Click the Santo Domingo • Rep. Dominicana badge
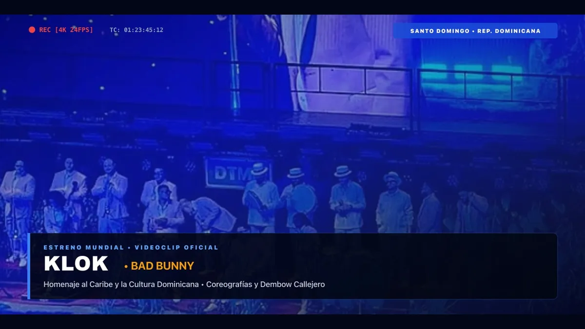Viewport: 585px width, 329px height. pos(475,31)
